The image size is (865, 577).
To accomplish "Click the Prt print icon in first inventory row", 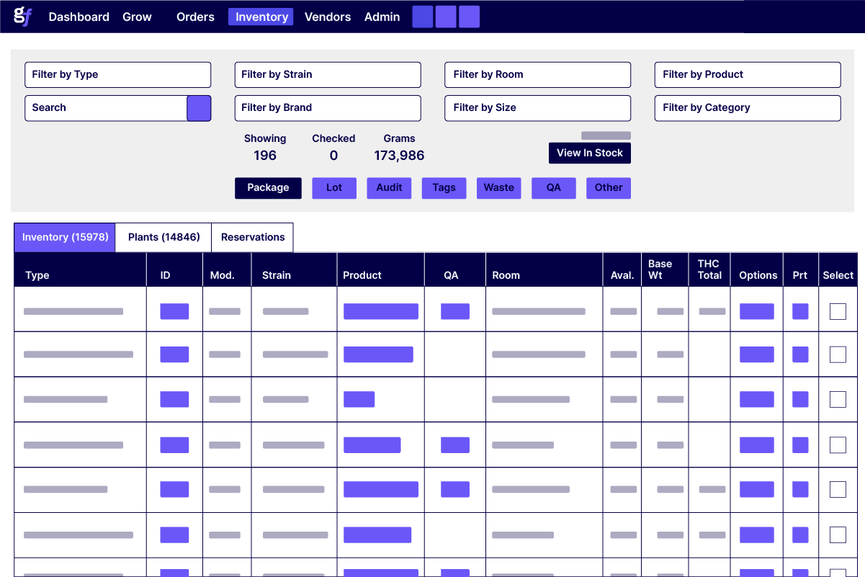I will pyautogui.click(x=800, y=310).
